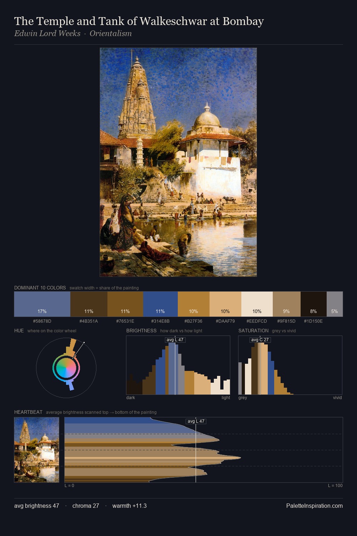
Task: Select the ochre swatch #B27F36
Action: (x=193, y=304)
